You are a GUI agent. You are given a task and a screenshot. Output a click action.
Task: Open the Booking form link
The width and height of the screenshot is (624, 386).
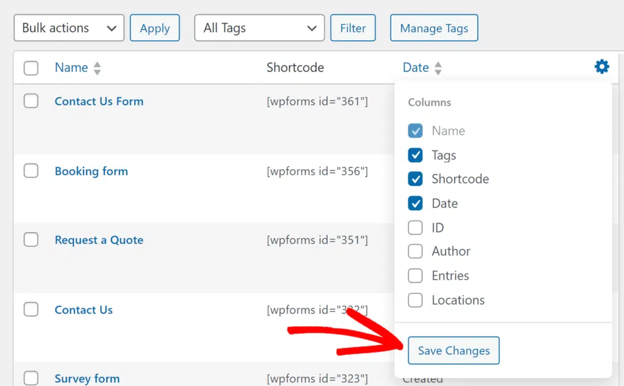(91, 171)
